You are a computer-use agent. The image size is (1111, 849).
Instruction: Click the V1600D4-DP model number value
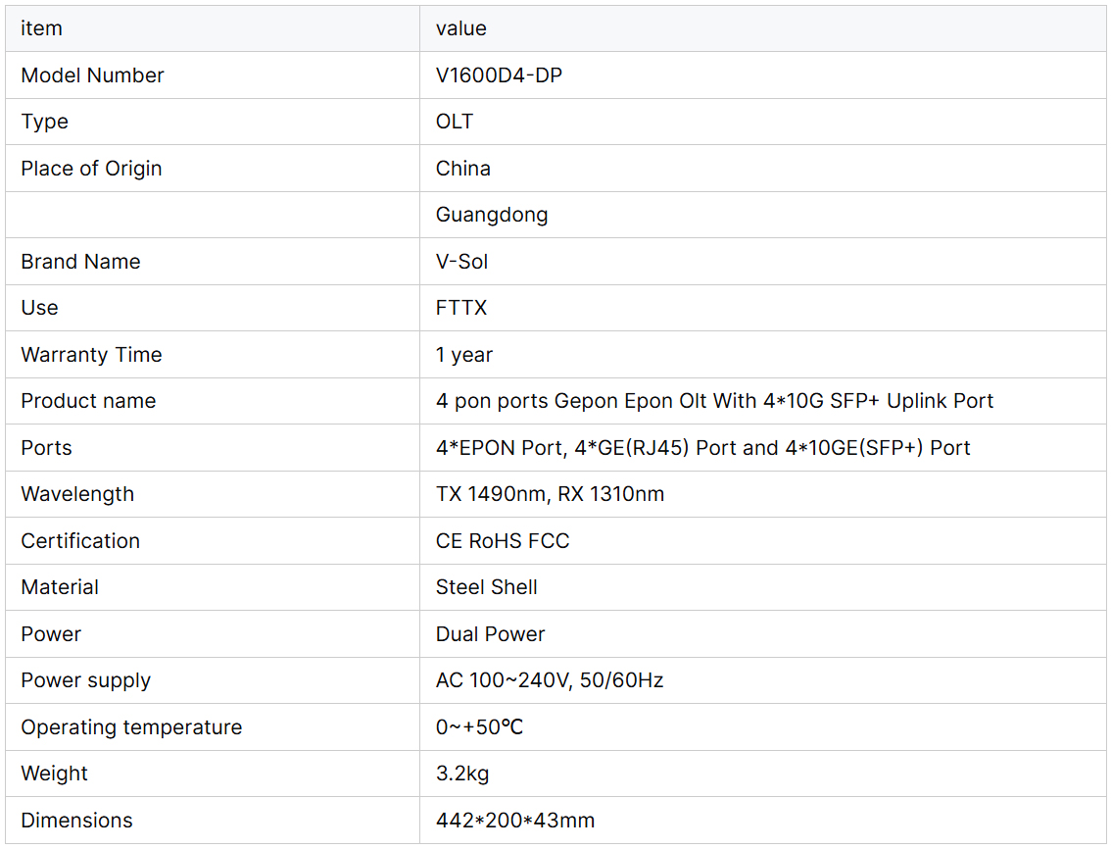click(x=499, y=75)
